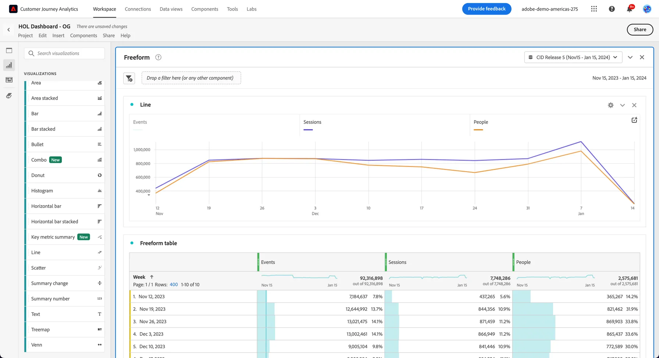Click the chart export icon
The image size is (659, 358).
634,120
